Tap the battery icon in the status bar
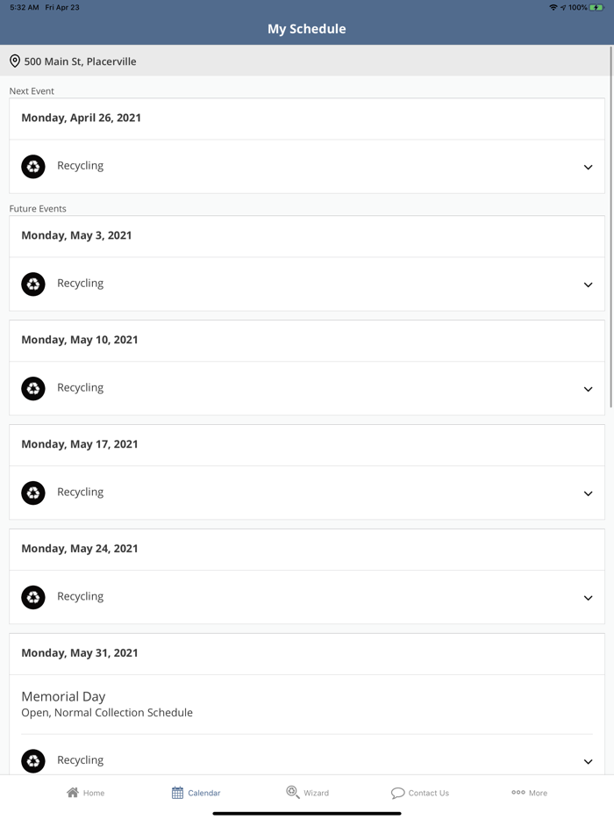This screenshot has width=614, height=820. point(597,7)
